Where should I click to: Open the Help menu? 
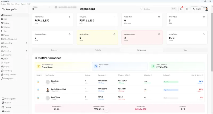[29, 4]
